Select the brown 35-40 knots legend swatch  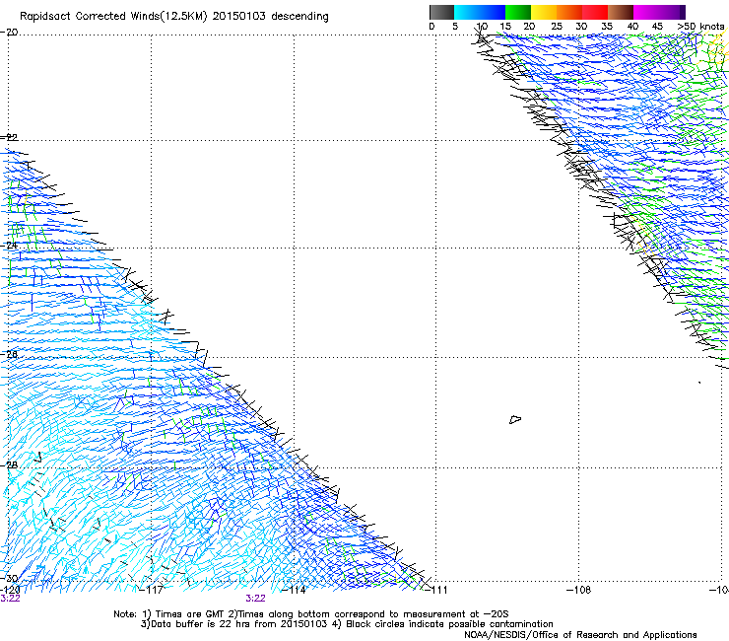[621, 12]
